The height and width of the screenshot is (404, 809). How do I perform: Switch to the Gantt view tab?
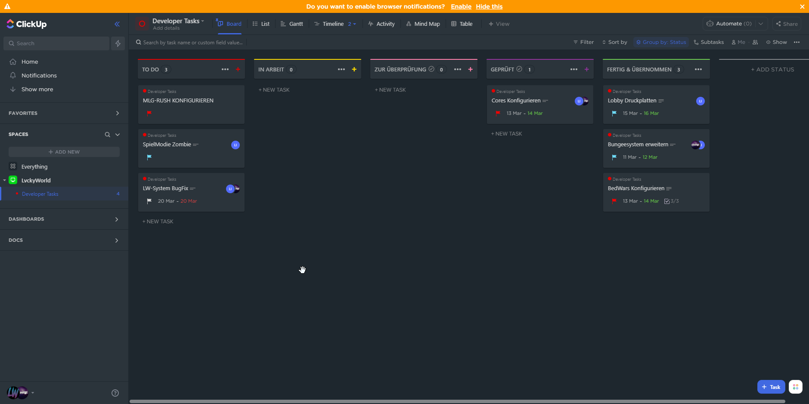click(291, 24)
